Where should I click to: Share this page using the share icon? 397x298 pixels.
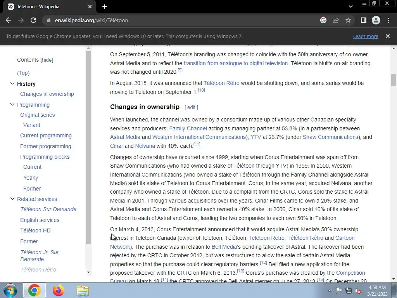(x=336, y=20)
